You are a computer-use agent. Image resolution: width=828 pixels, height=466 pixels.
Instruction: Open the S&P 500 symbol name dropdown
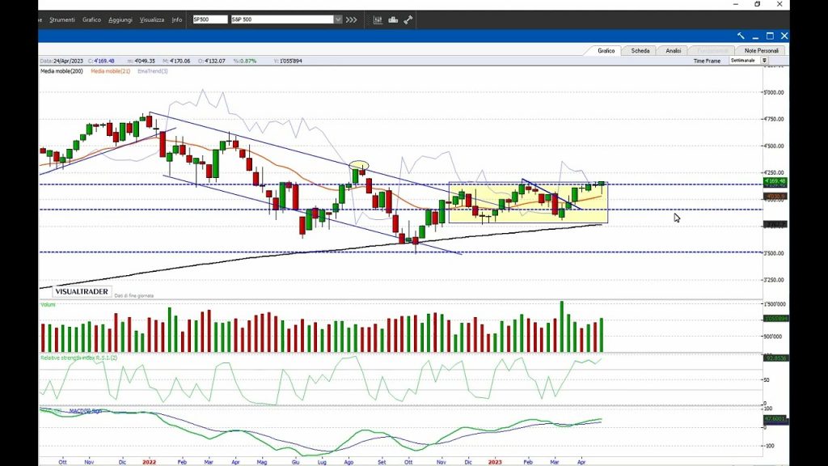(338, 19)
